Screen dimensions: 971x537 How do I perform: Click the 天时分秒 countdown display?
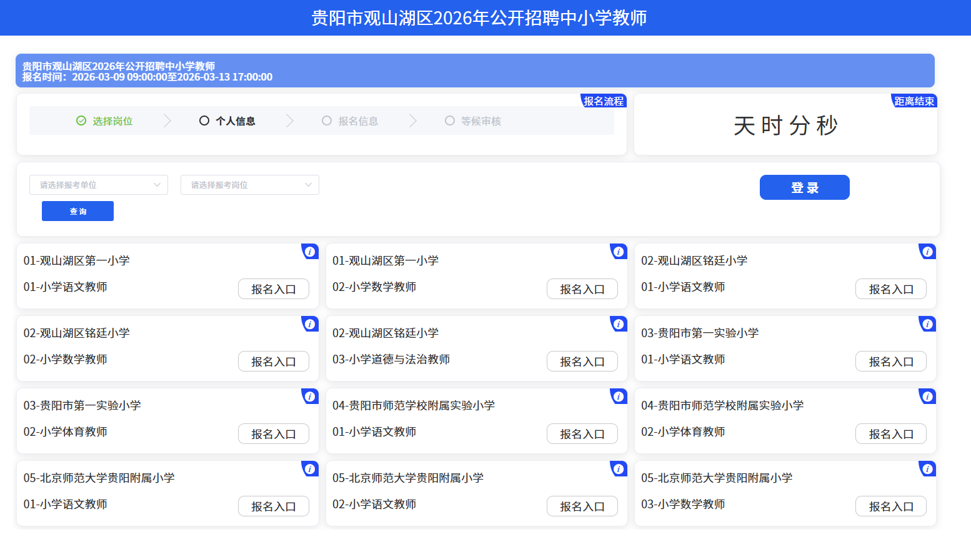pos(785,126)
